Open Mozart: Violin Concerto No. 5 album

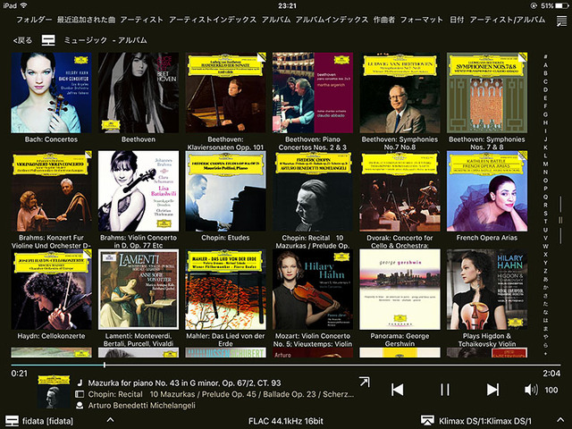[313, 290]
